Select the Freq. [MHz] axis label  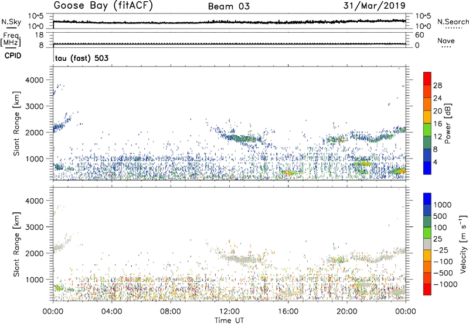11,40
